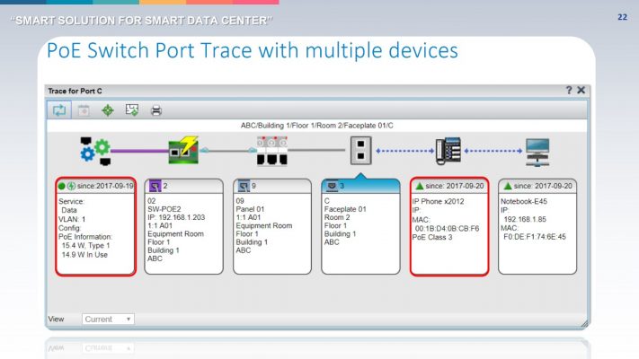Select the PoE switch port icon
This screenshot has height=359, width=639.
[x=184, y=151]
